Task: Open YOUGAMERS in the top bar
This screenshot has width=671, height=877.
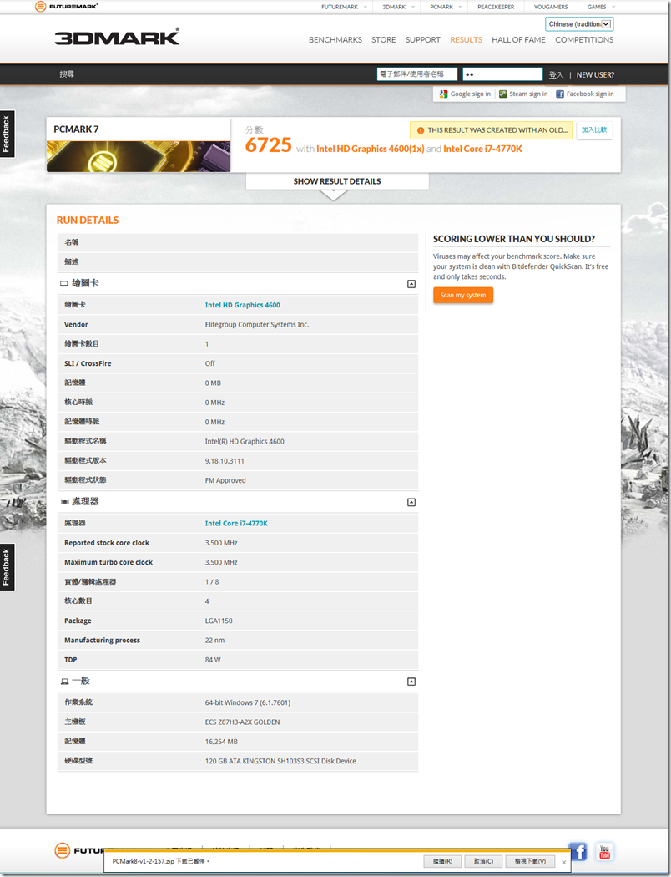Action: 550,7
